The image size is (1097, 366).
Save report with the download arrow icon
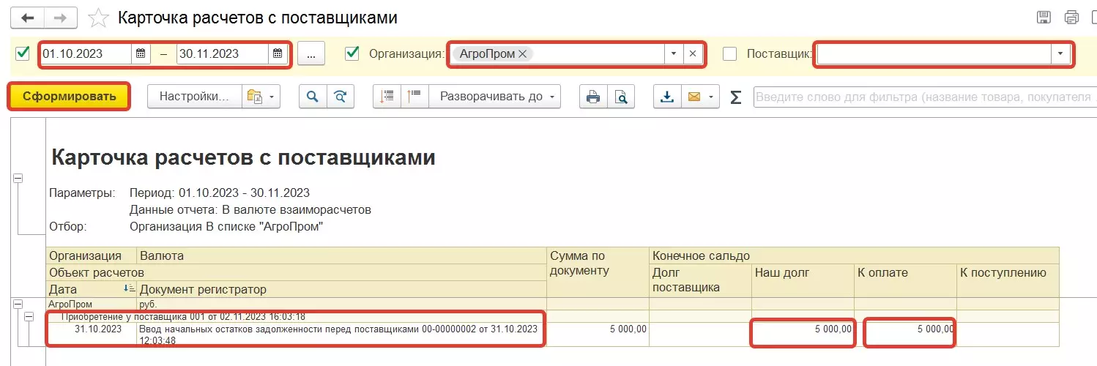coord(667,96)
